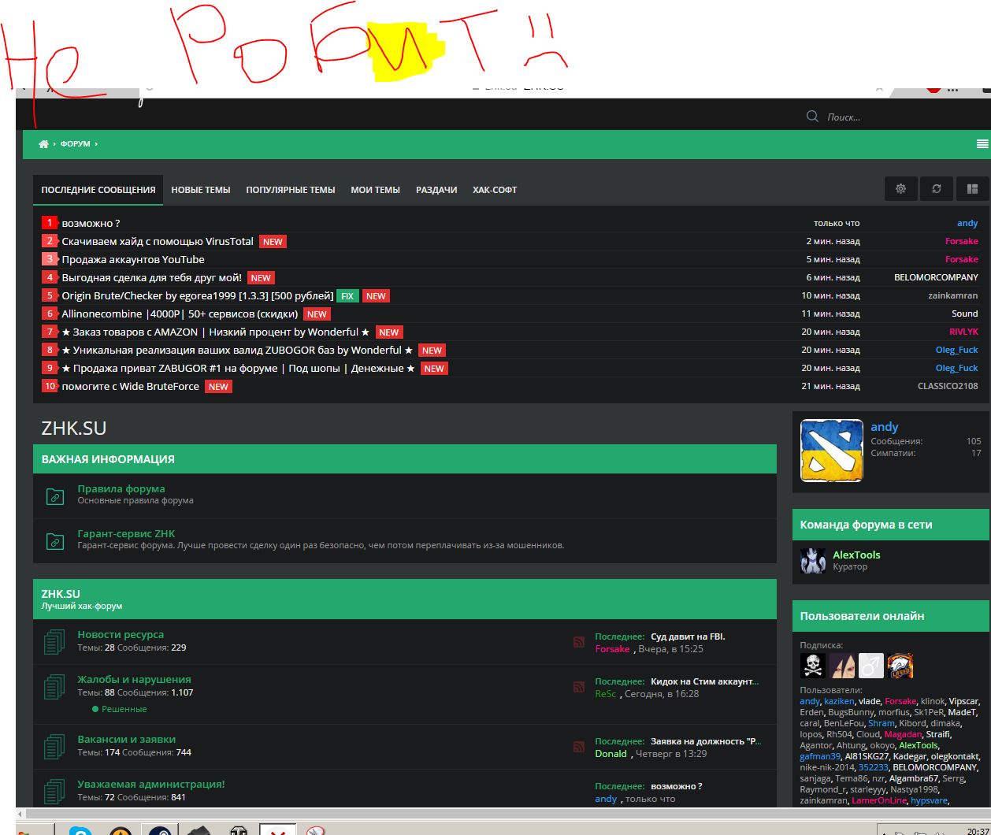The width and height of the screenshot is (991, 835).
Task: Switch to the Популярные темы tab
Action: [x=291, y=190]
